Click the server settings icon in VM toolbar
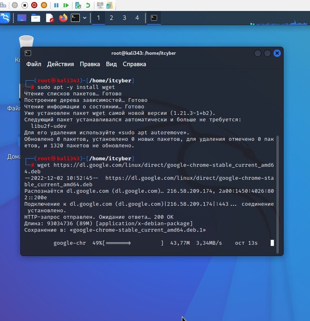310x321 pixels. (109, 5)
